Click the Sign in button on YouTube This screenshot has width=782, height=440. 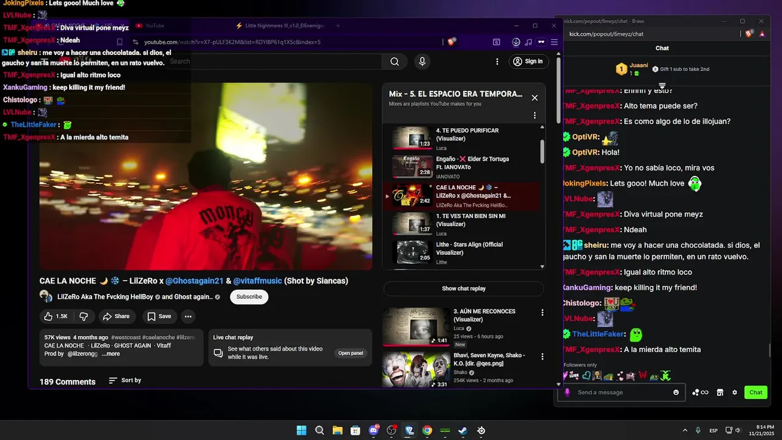(x=528, y=61)
